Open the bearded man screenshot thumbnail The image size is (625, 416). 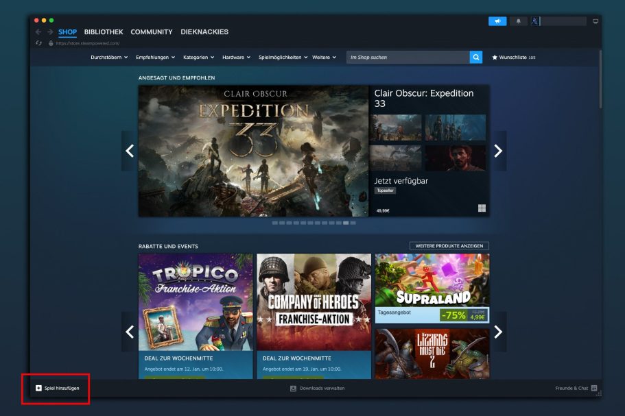point(455,158)
